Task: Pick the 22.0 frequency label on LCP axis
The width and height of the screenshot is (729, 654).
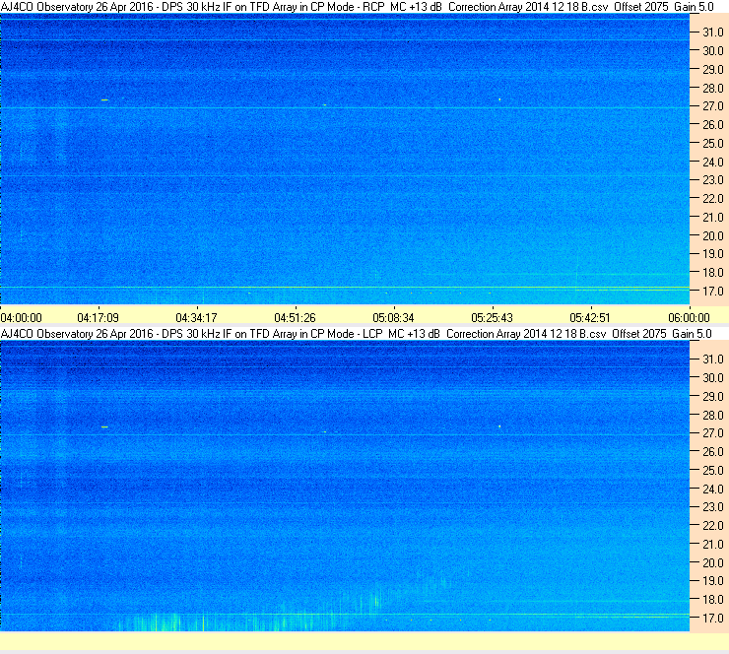Action: point(713,526)
